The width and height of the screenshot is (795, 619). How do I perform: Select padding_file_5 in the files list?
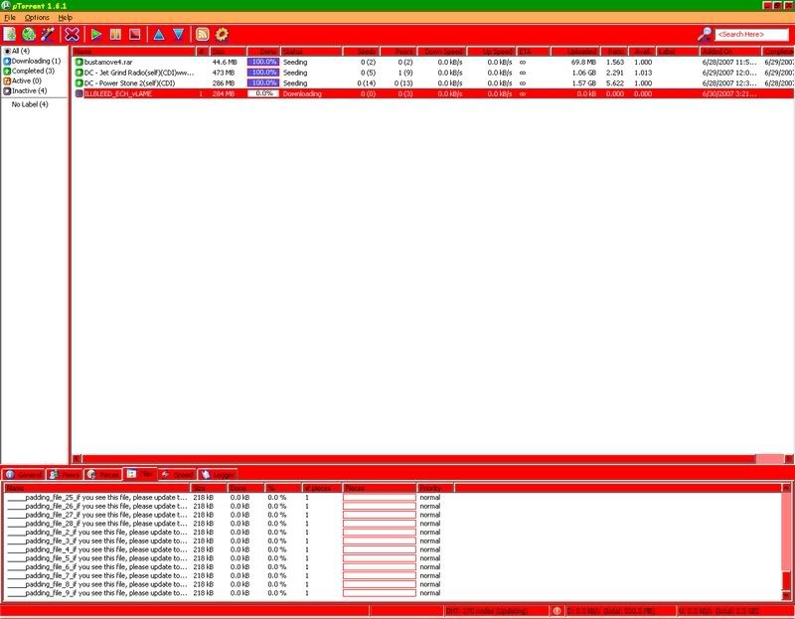click(x=97, y=558)
